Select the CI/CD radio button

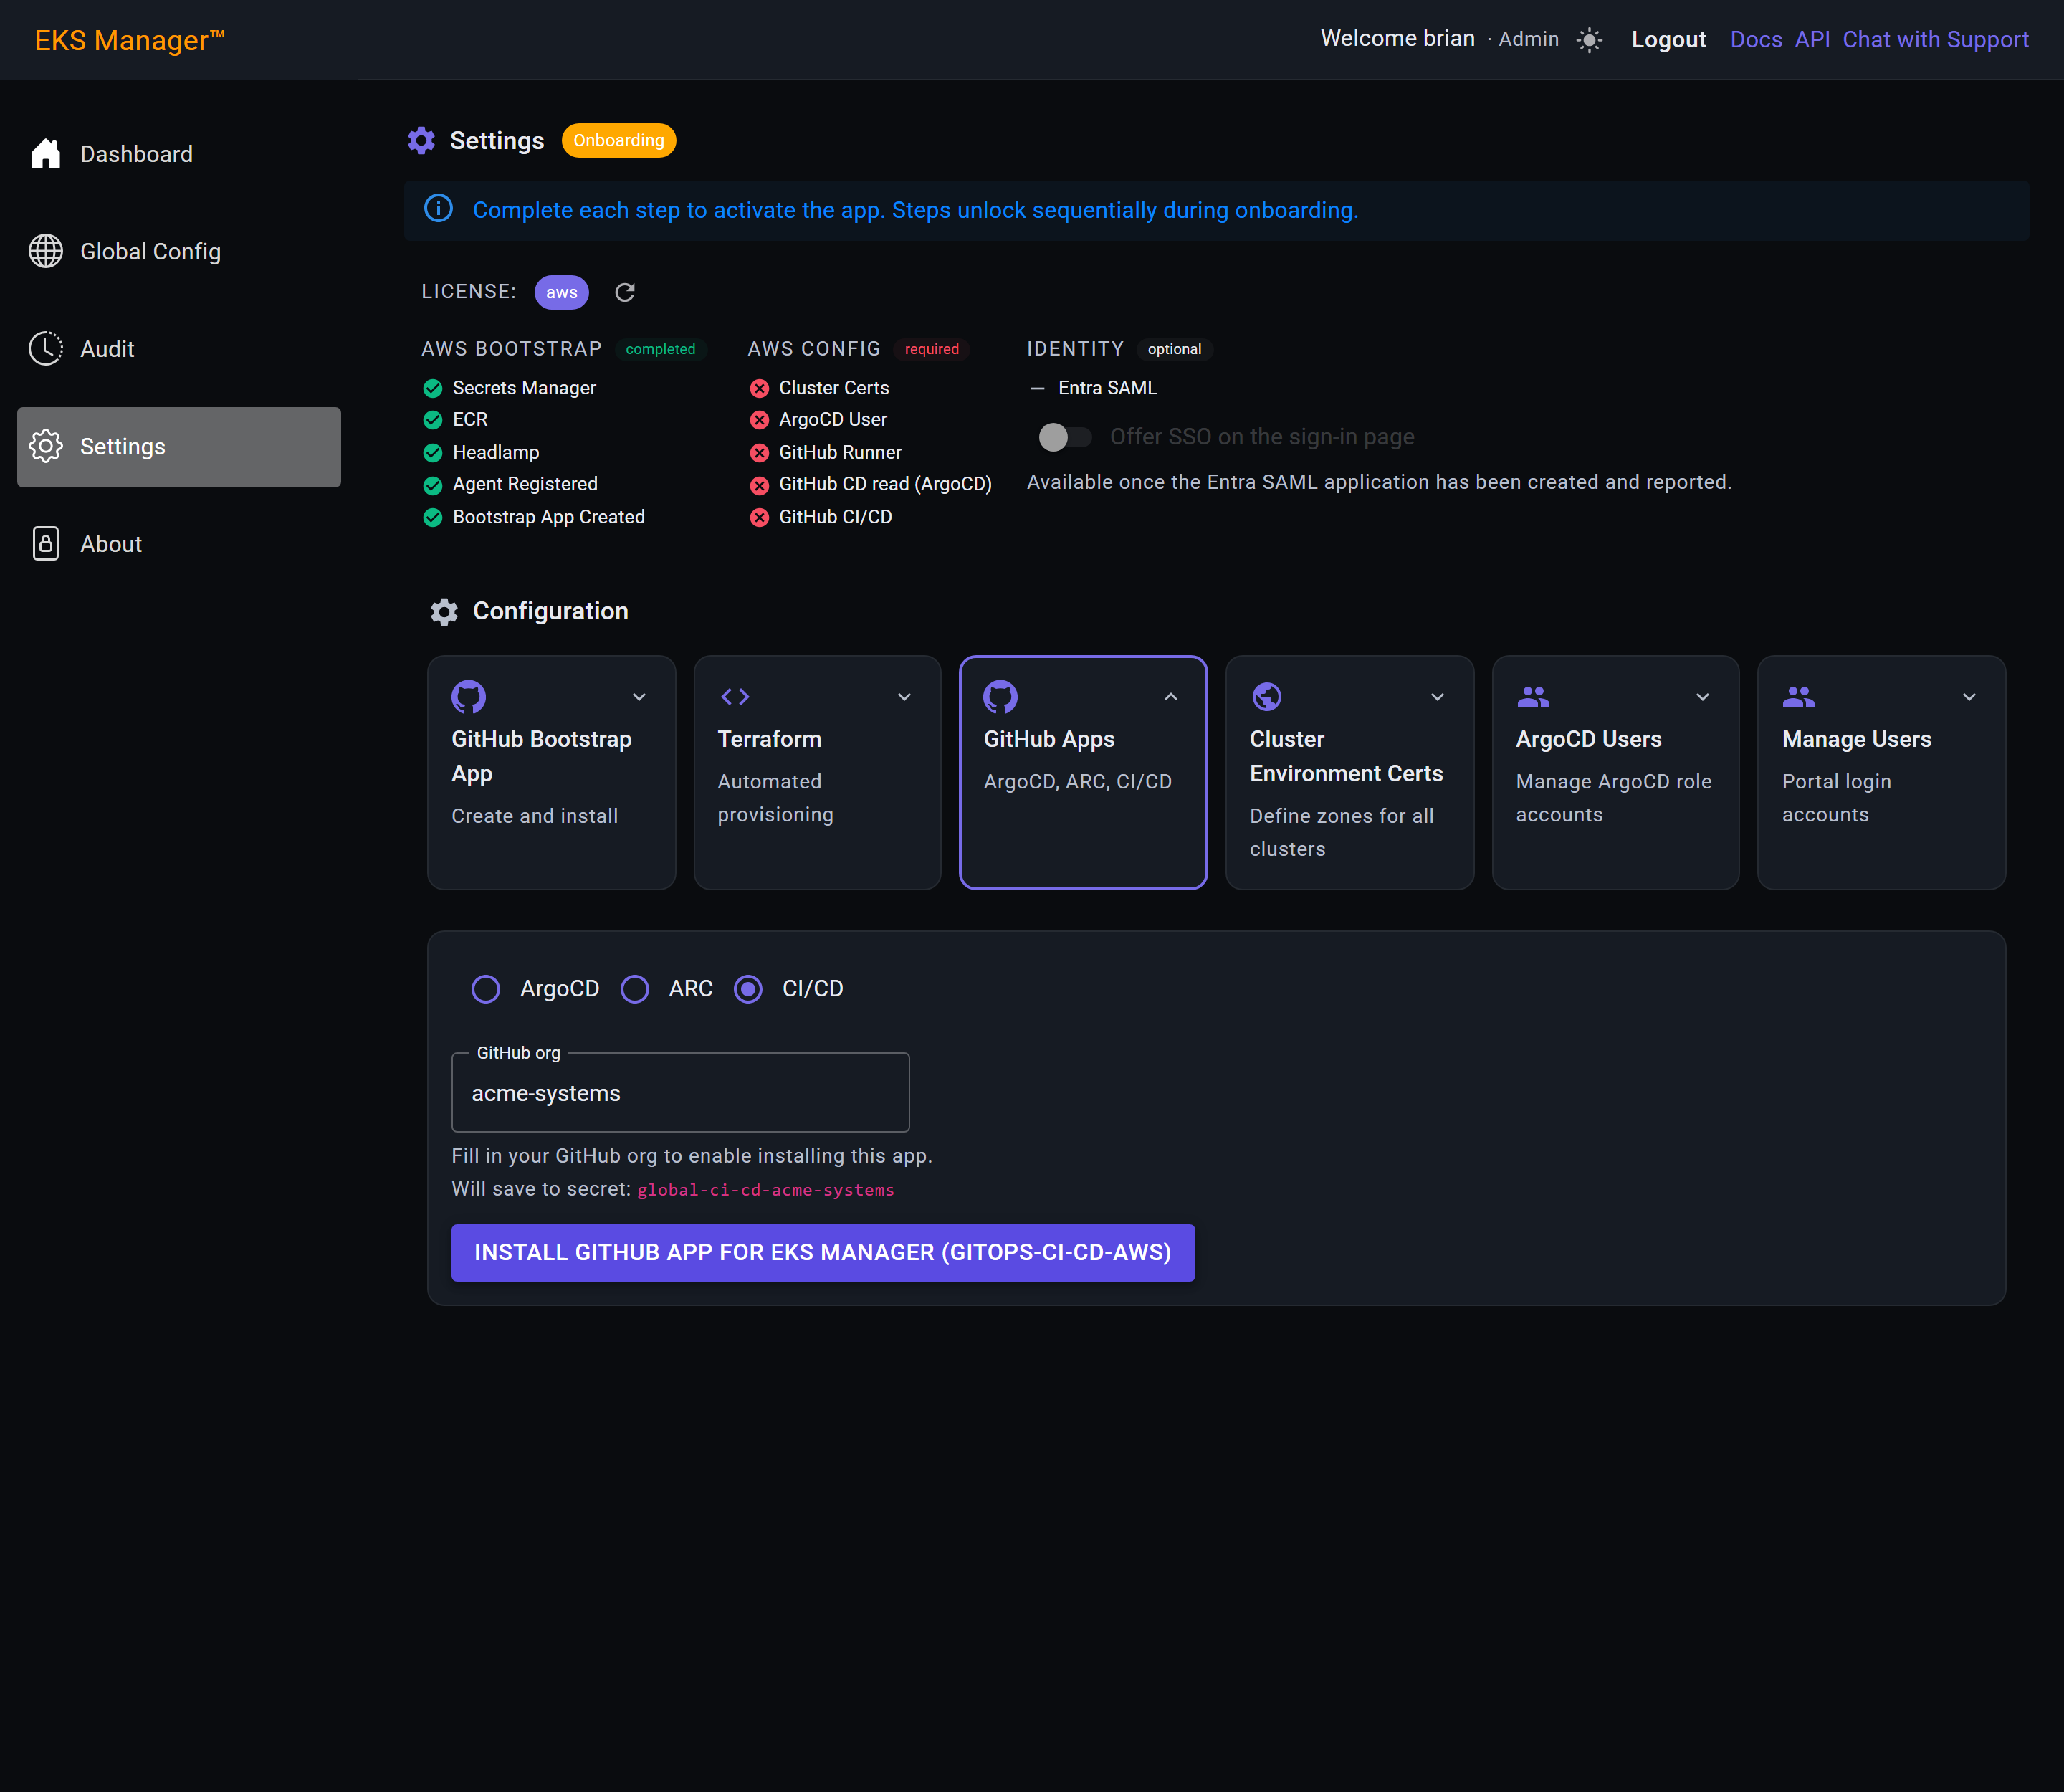tap(748, 989)
